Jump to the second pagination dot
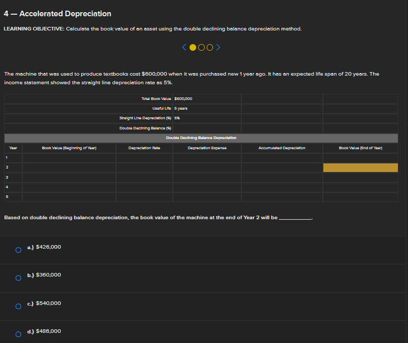This screenshot has width=408, height=343. pyautogui.click(x=201, y=47)
